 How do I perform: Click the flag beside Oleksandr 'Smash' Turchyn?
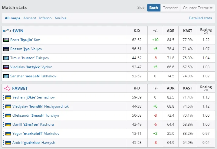(x=8, y=115)
